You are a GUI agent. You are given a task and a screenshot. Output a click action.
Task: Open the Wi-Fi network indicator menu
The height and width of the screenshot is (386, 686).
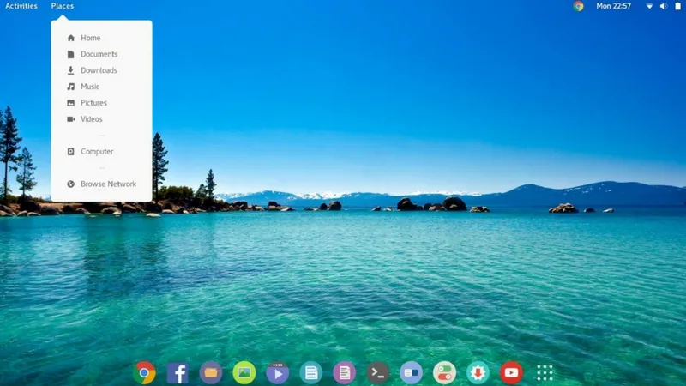pyautogui.click(x=649, y=6)
